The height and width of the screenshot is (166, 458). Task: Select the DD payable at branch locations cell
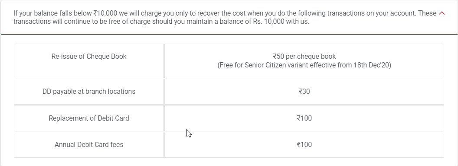(x=89, y=92)
